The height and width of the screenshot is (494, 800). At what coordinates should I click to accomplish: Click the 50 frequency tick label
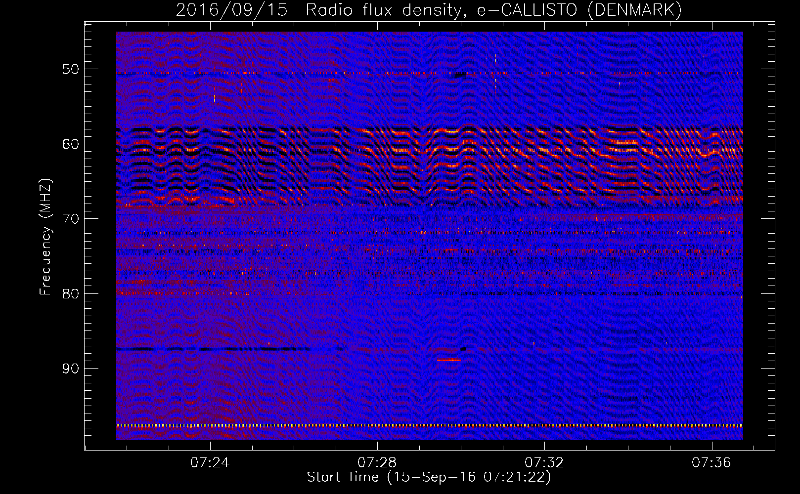tap(71, 69)
